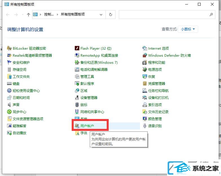Screen dimensions: 221x176
Task: Expand breadcrumb chevron before 所有控制面板项
Action: tap(57, 14)
